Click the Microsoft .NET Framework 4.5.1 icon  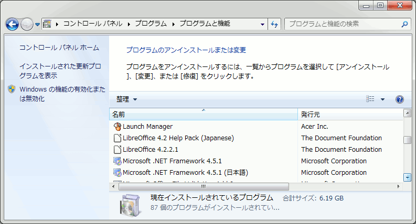(x=118, y=161)
